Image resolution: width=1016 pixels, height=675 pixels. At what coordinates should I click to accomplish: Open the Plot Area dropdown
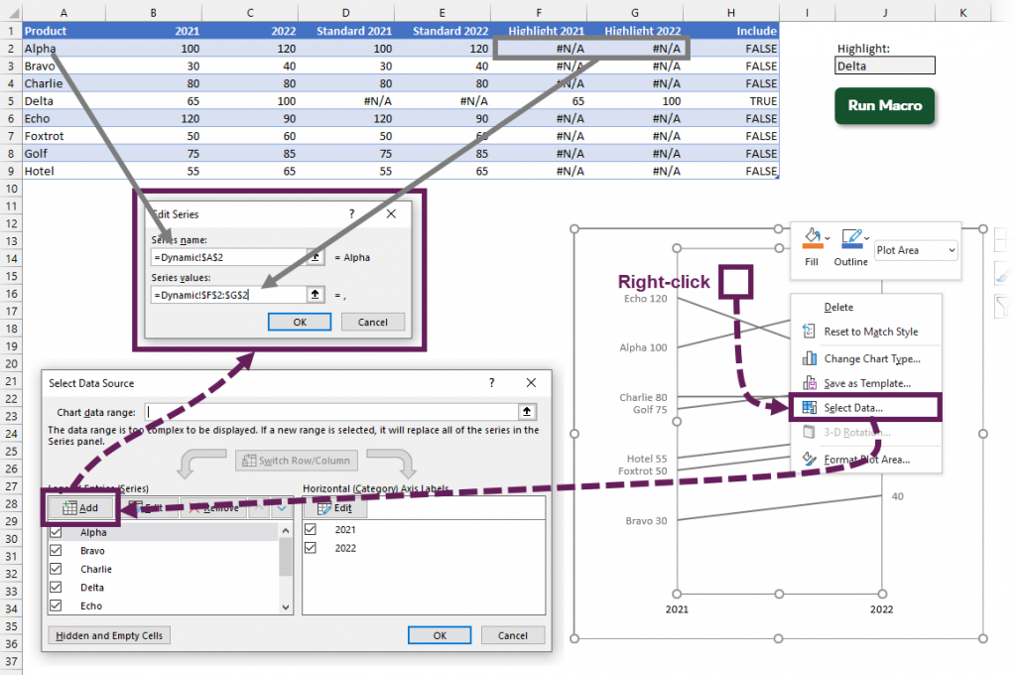tap(952, 250)
